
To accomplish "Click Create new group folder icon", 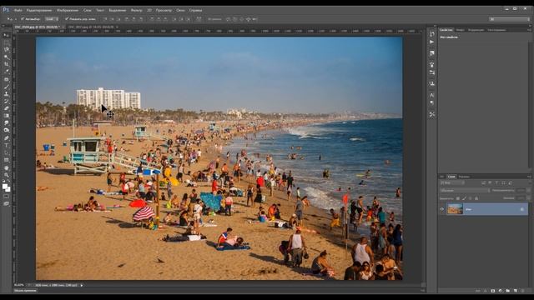I will [508, 291].
